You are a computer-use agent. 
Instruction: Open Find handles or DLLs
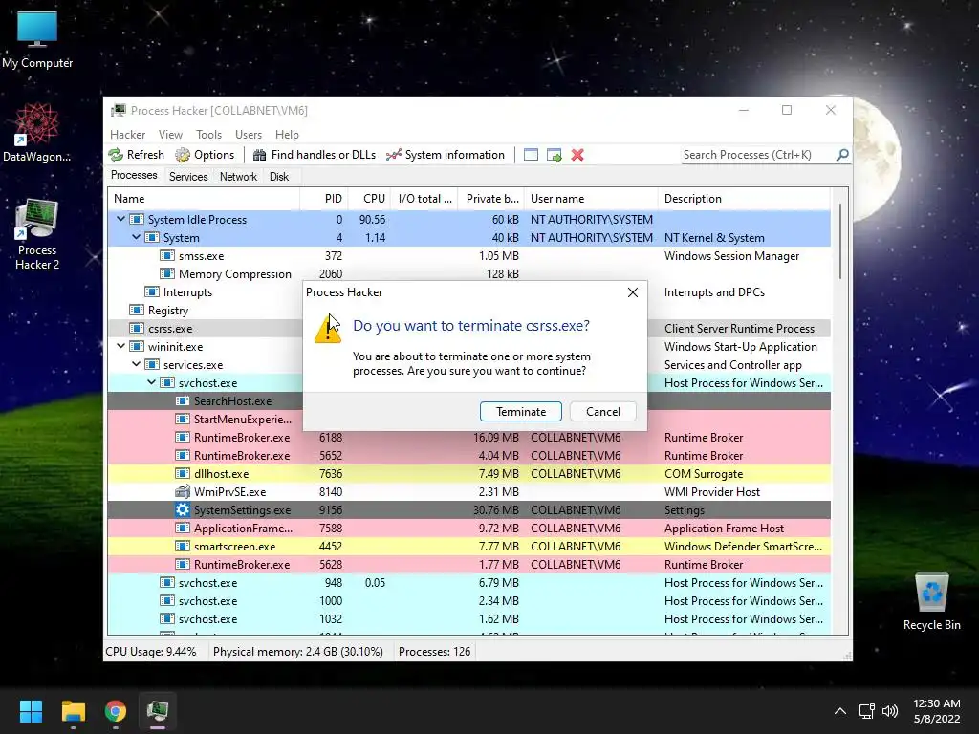tap(315, 155)
